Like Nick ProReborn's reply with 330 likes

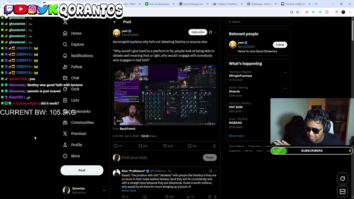[166, 197]
